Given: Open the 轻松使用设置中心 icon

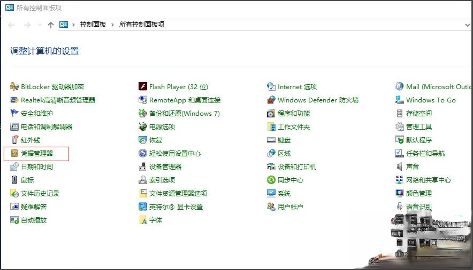Looking at the screenshot, I should (143, 153).
